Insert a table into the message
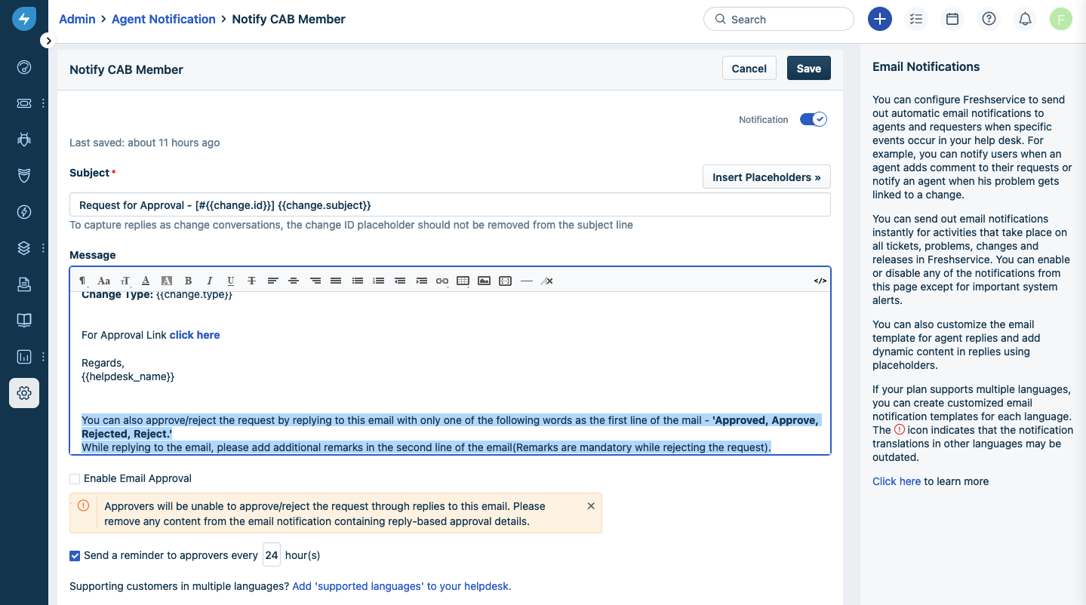The width and height of the screenshot is (1086, 605). [x=463, y=281]
